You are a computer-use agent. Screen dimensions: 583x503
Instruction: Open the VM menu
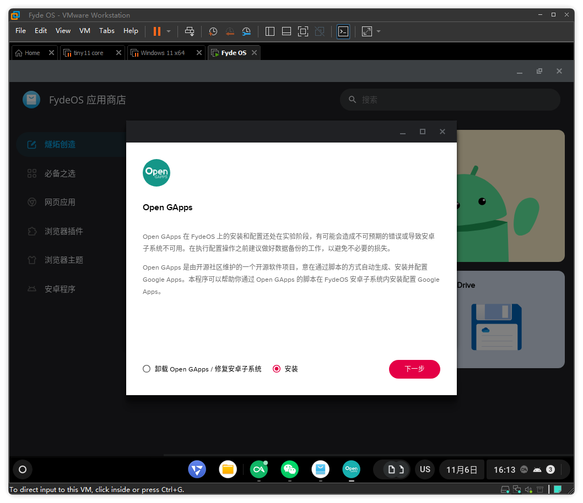[84, 31]
